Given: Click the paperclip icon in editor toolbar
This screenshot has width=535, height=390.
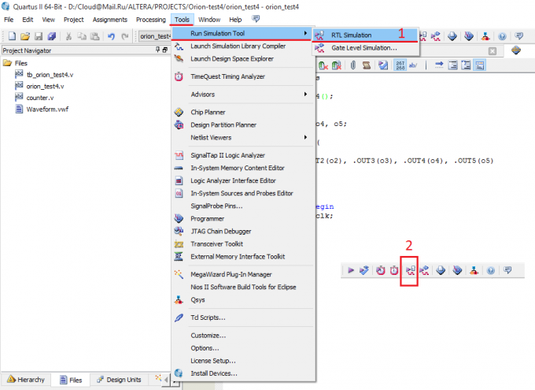Looking at the screenshot, I should click(x=353, y=65).
